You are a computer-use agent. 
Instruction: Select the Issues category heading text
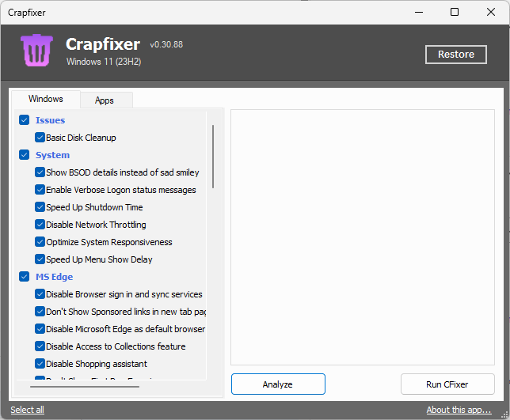click(50, 120)
